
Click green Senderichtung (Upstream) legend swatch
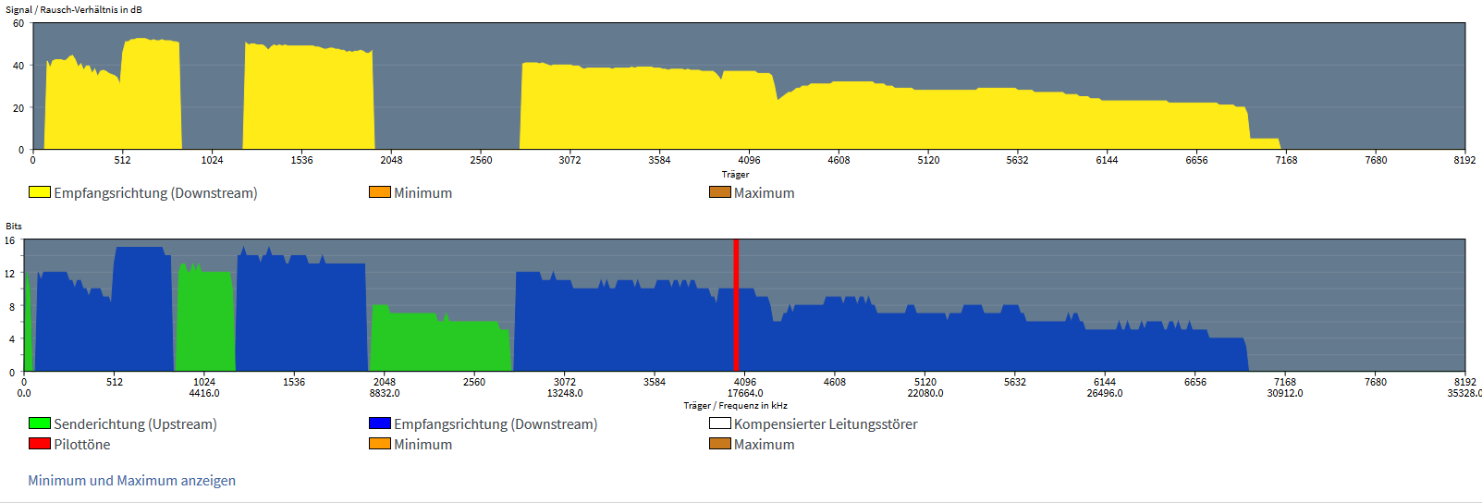(x=40, y=423)
